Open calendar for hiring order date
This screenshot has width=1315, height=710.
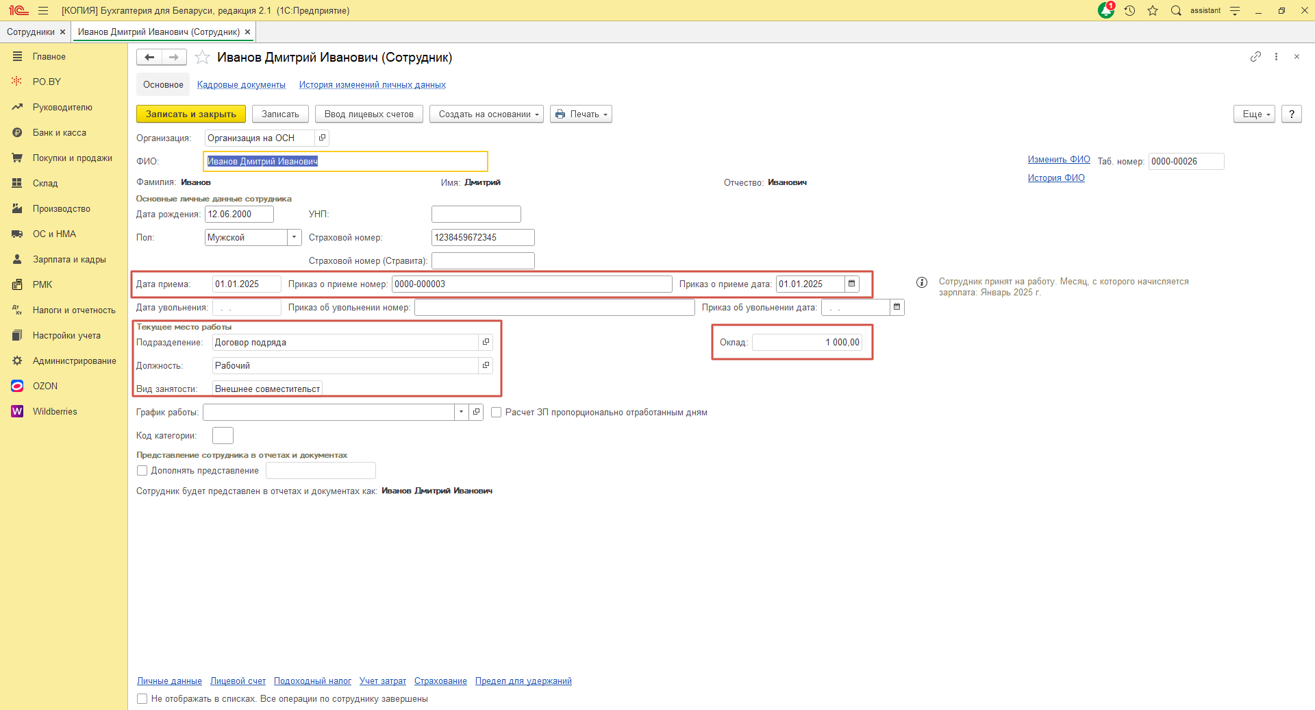coord(851,284)
